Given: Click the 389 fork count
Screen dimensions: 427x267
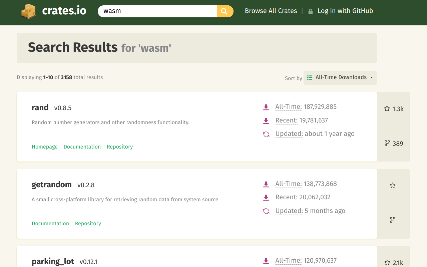Looking at the screenshot, I should pos(398,144).
